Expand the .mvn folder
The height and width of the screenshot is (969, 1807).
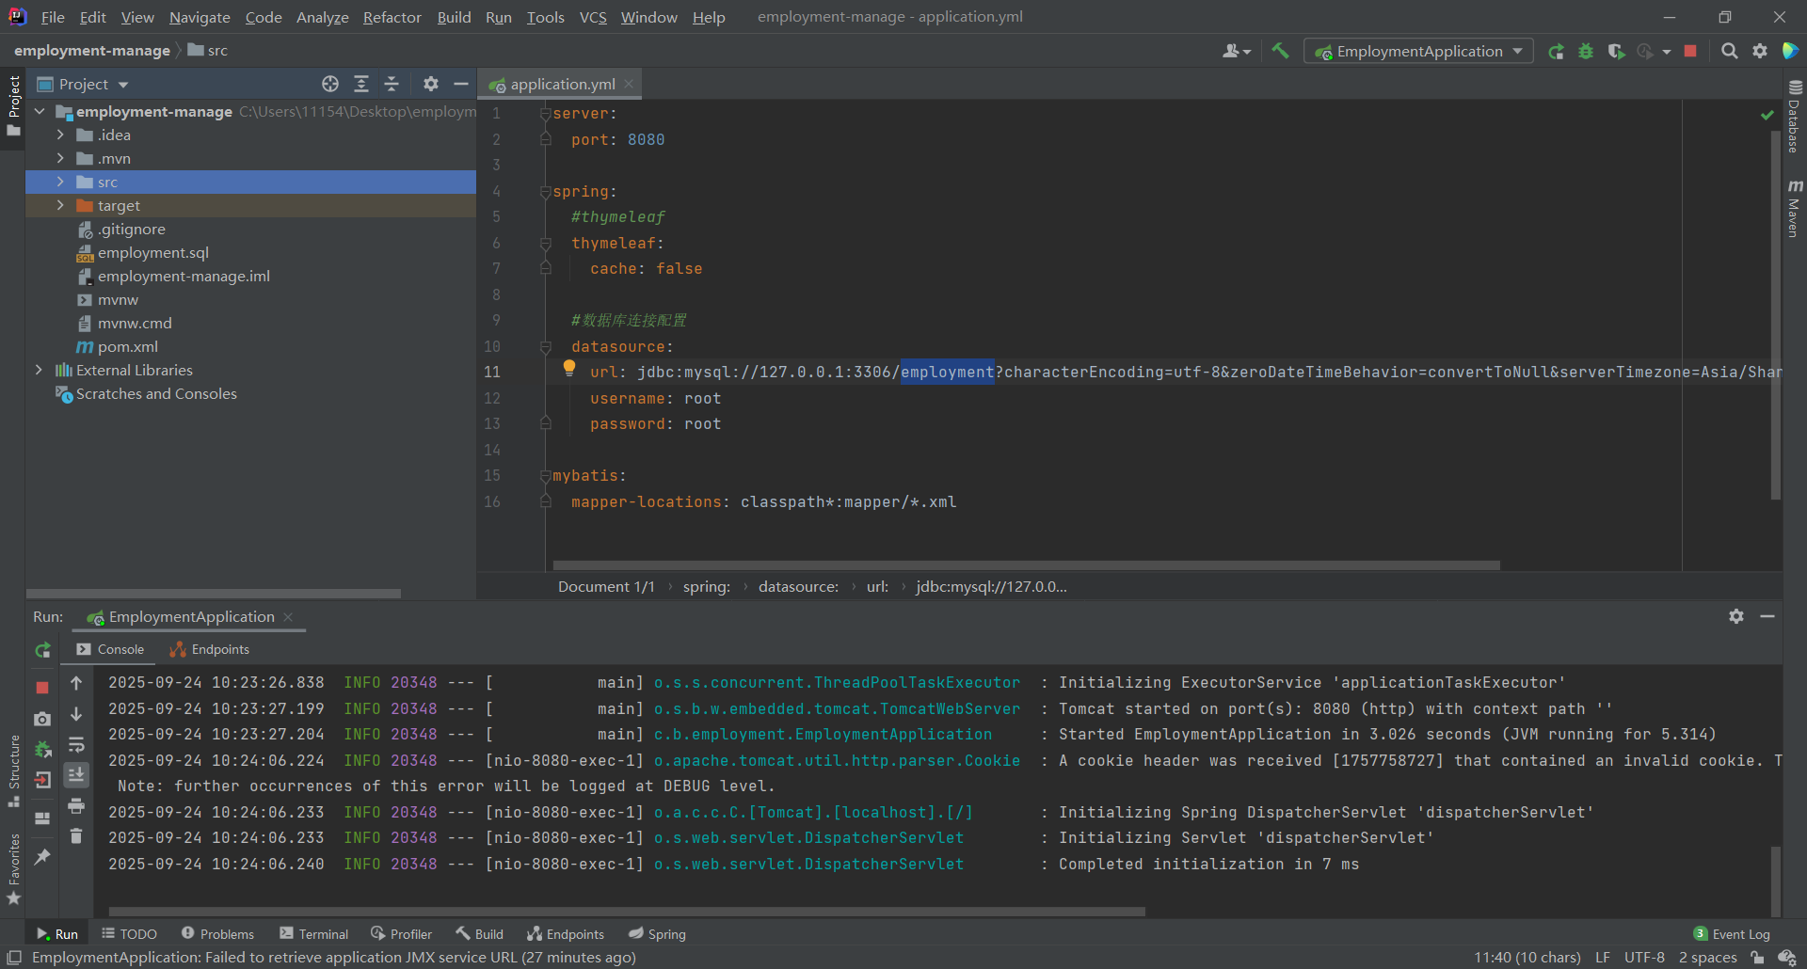[x=60, y=158]
